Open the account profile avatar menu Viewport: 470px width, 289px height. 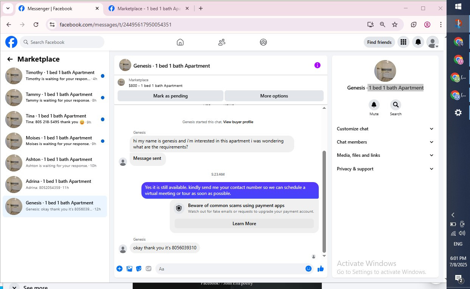433,42
